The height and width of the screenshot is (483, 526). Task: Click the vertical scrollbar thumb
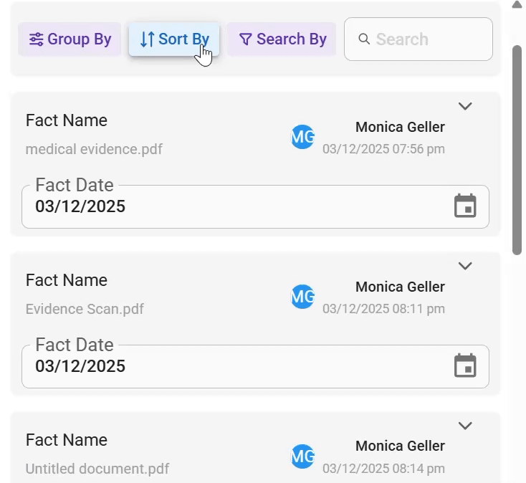(517, 150)
